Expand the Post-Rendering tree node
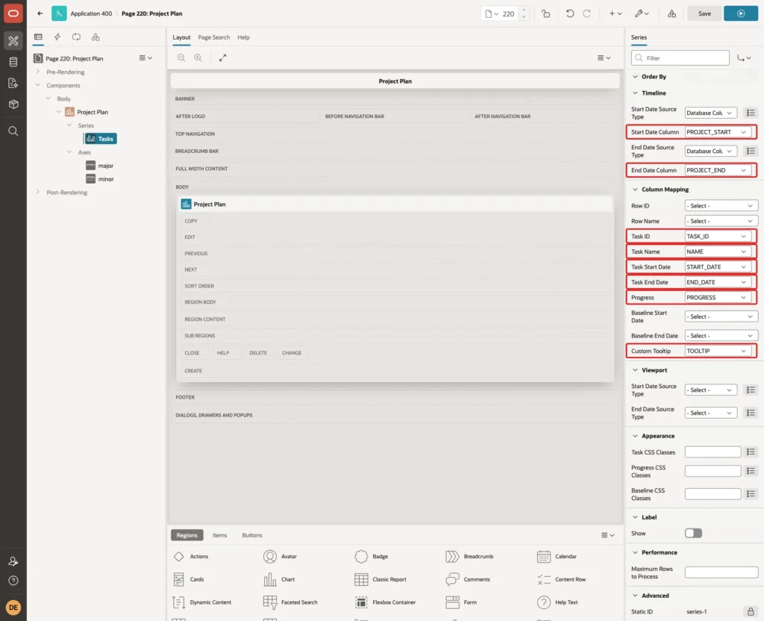Screen dimensions: 764x621 point(37,192)
